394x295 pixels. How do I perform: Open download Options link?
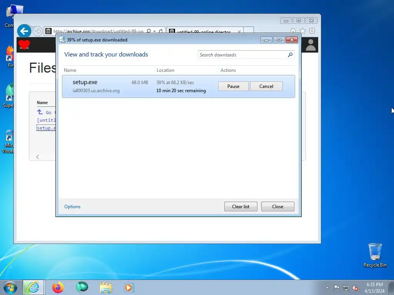[72, 206]
